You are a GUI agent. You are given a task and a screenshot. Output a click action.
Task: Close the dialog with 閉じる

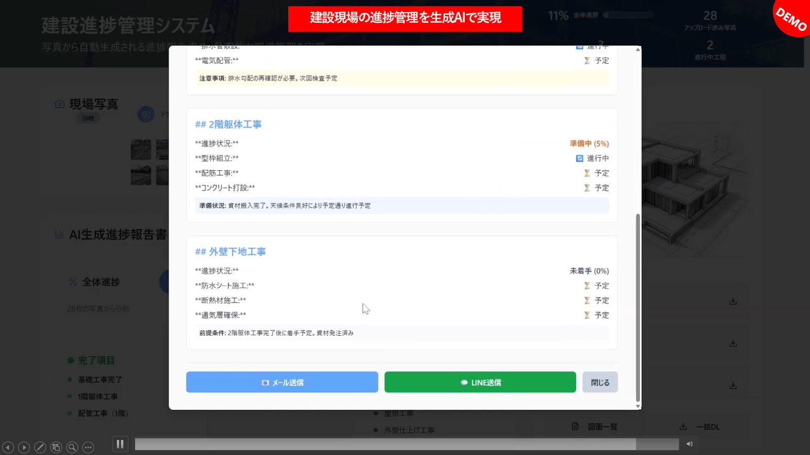tap(600, 382)
